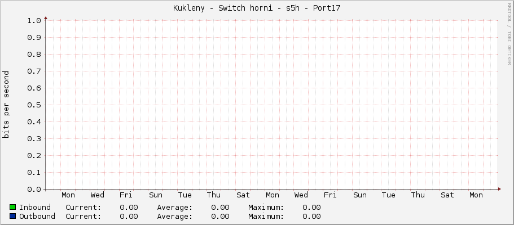Click the 0.2 y-axis value
Screen dimensions: 514x225
point(33,156)
